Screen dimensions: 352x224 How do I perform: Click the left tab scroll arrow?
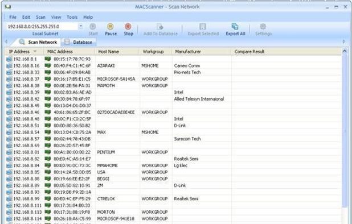[x=6, y=42]
